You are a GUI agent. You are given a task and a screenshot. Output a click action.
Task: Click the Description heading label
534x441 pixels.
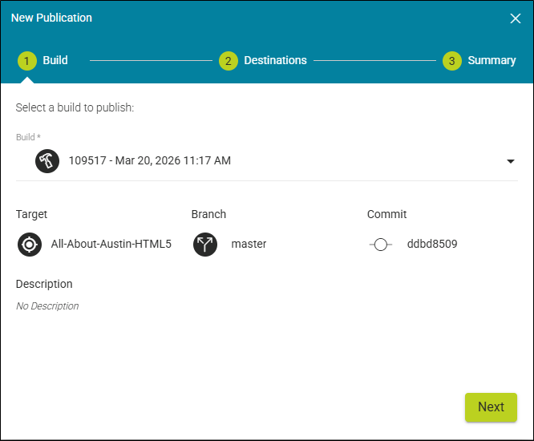pyautogui.click(x=44, y=284)
